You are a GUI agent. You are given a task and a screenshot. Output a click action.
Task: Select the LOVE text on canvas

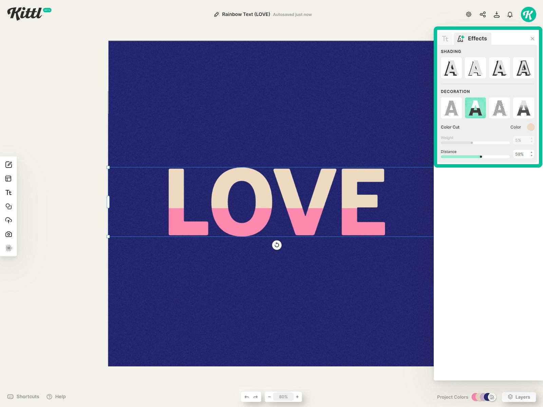click(277, 202)
